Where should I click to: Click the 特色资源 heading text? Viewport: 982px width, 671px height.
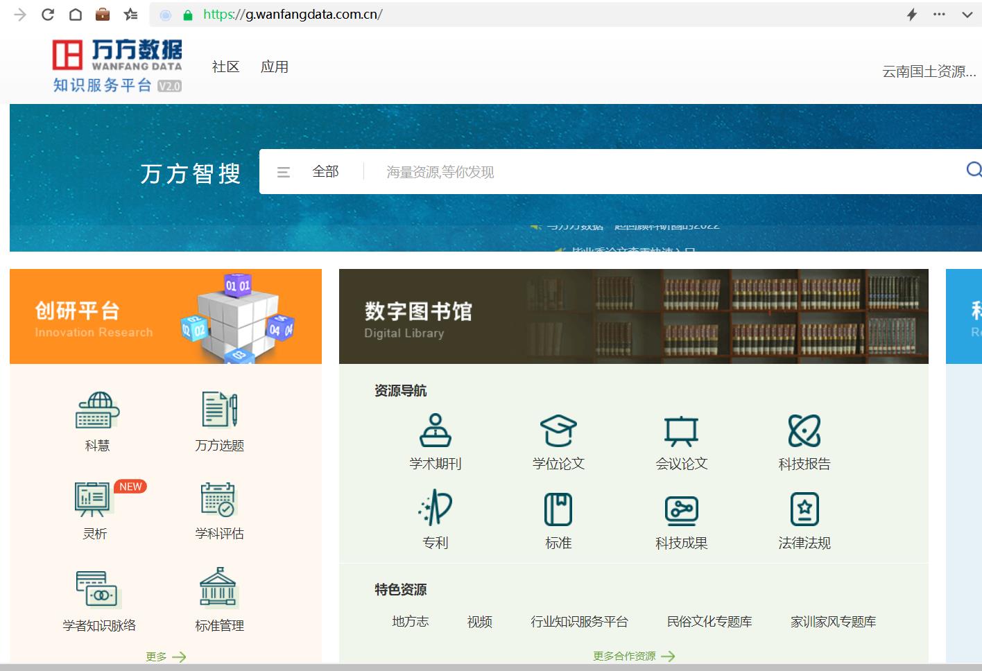pyautogui.click(x=401, y=590)
